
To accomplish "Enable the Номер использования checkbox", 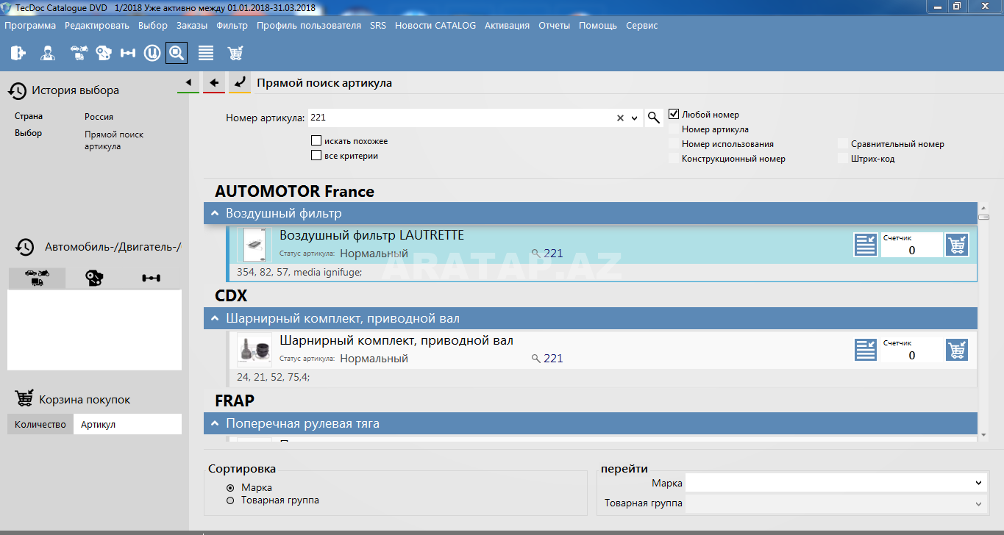I will (x=674, y=144).
